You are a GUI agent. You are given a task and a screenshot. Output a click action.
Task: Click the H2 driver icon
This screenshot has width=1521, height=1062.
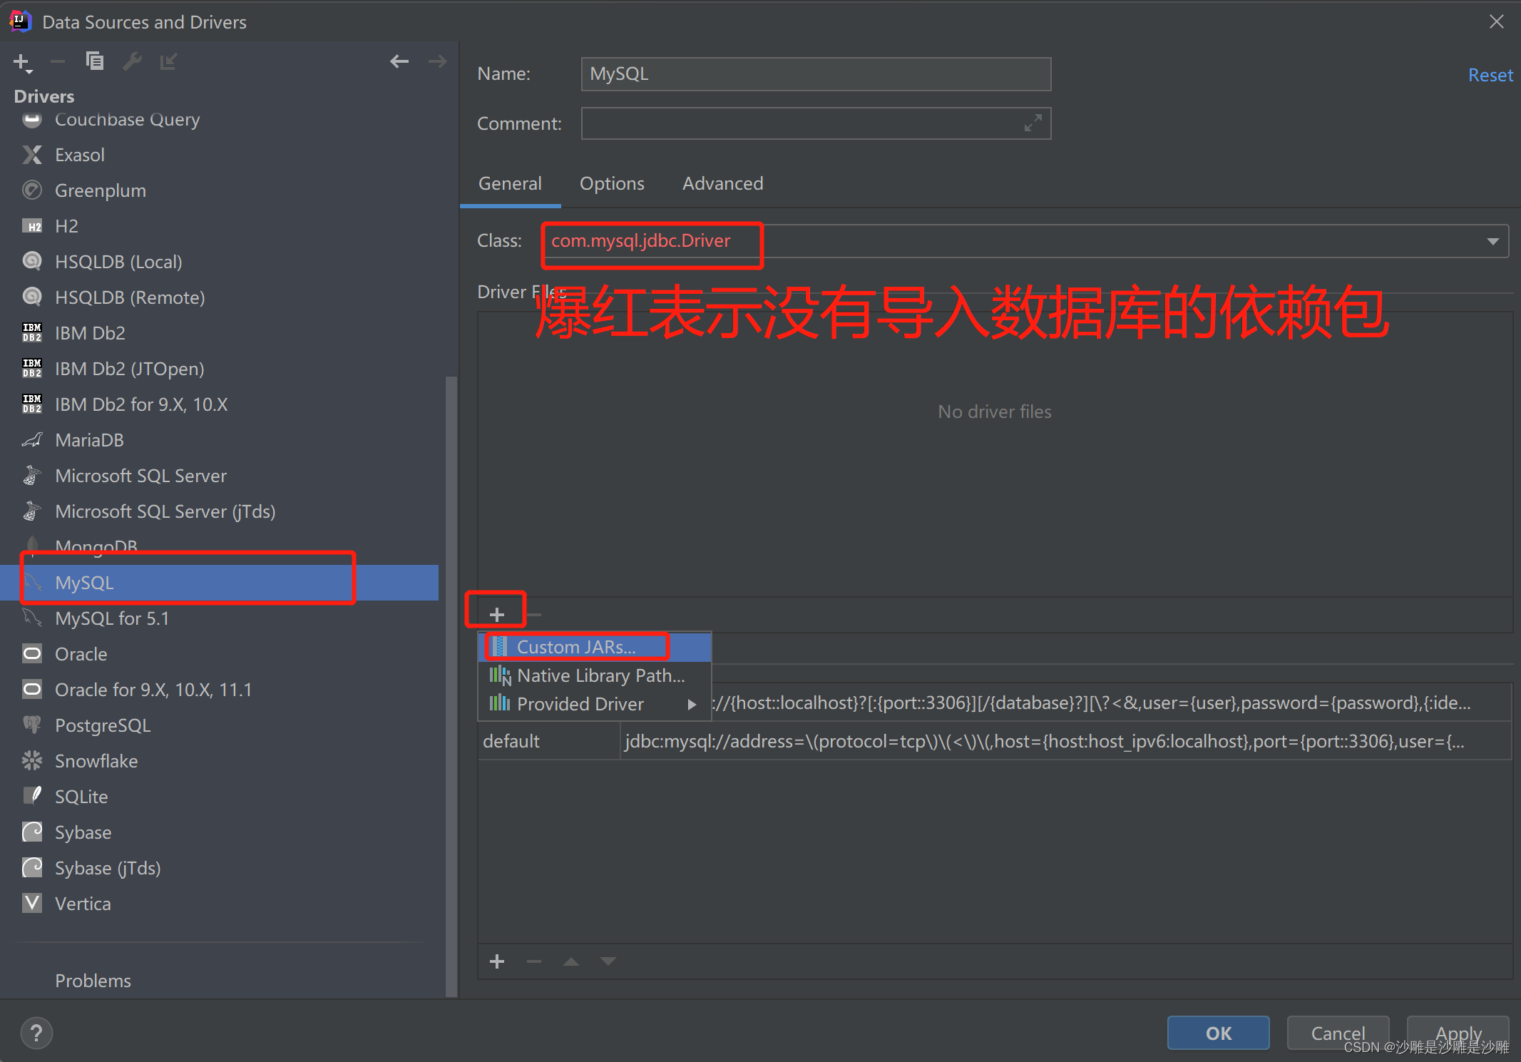32,226
